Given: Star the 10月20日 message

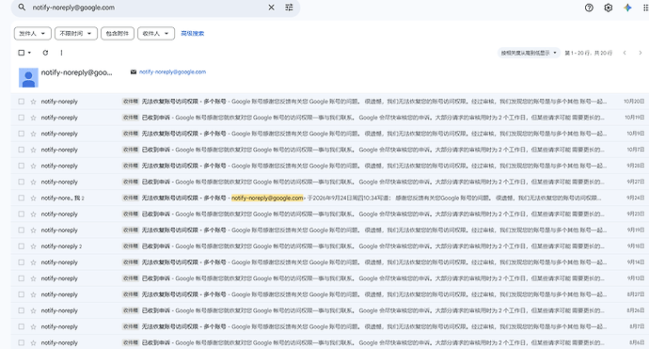Looking at the screenshot, I should pos(33,102).
